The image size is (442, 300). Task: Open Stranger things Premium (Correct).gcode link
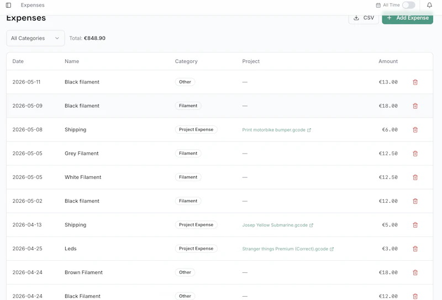pyautogui.click(x=288, y=249)
